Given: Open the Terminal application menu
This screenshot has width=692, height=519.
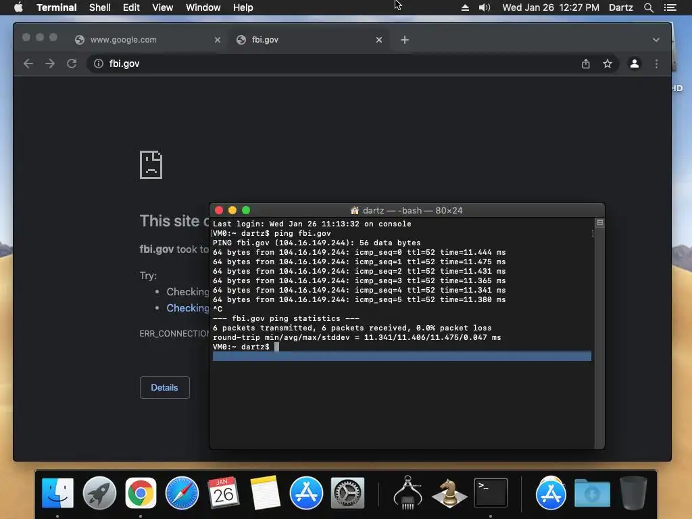Looking at the screenshot, I should pyautogui.click(x=57, y=7).
